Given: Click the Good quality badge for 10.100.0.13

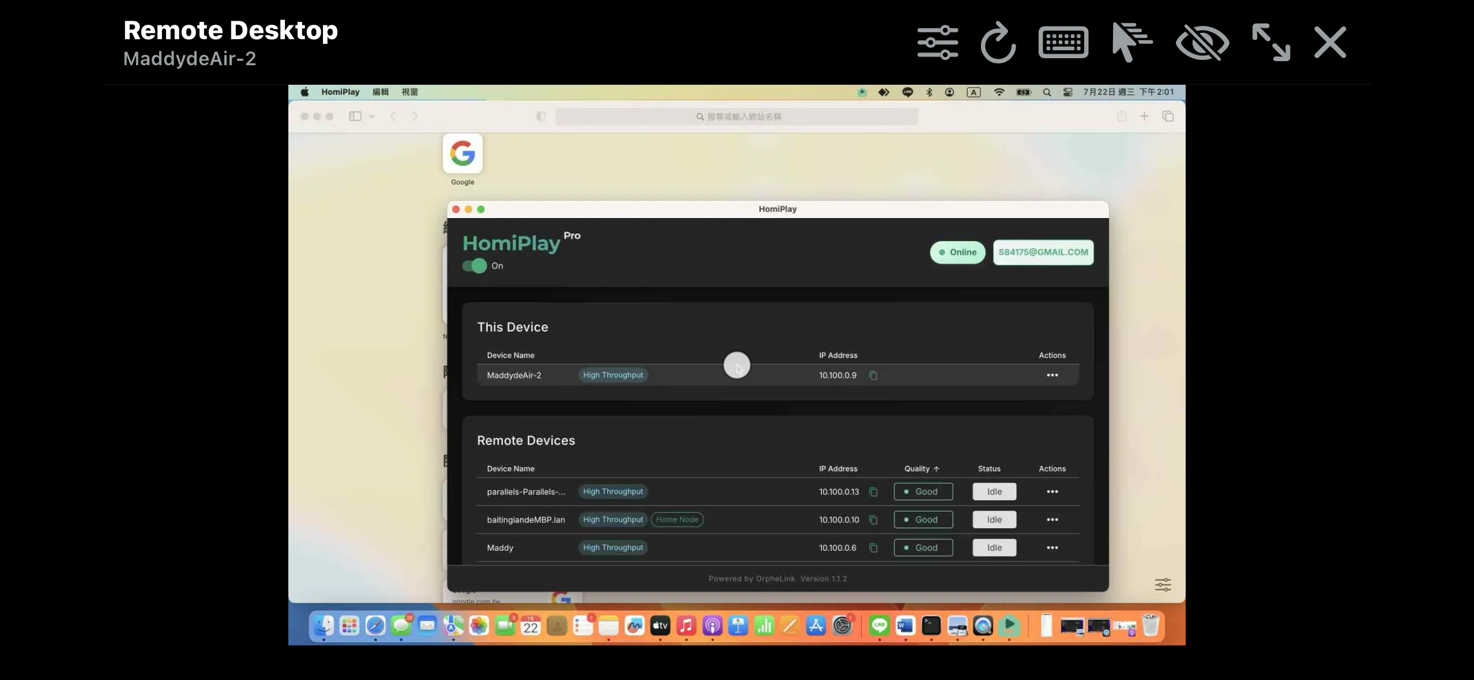Looking at the screenshot, I should pyautogui.click(x=923, y=492).
